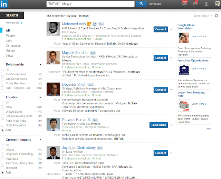Viewport: 221px width, 179px height.
Task: Select the Groups search category
Action: coord(11,51)
